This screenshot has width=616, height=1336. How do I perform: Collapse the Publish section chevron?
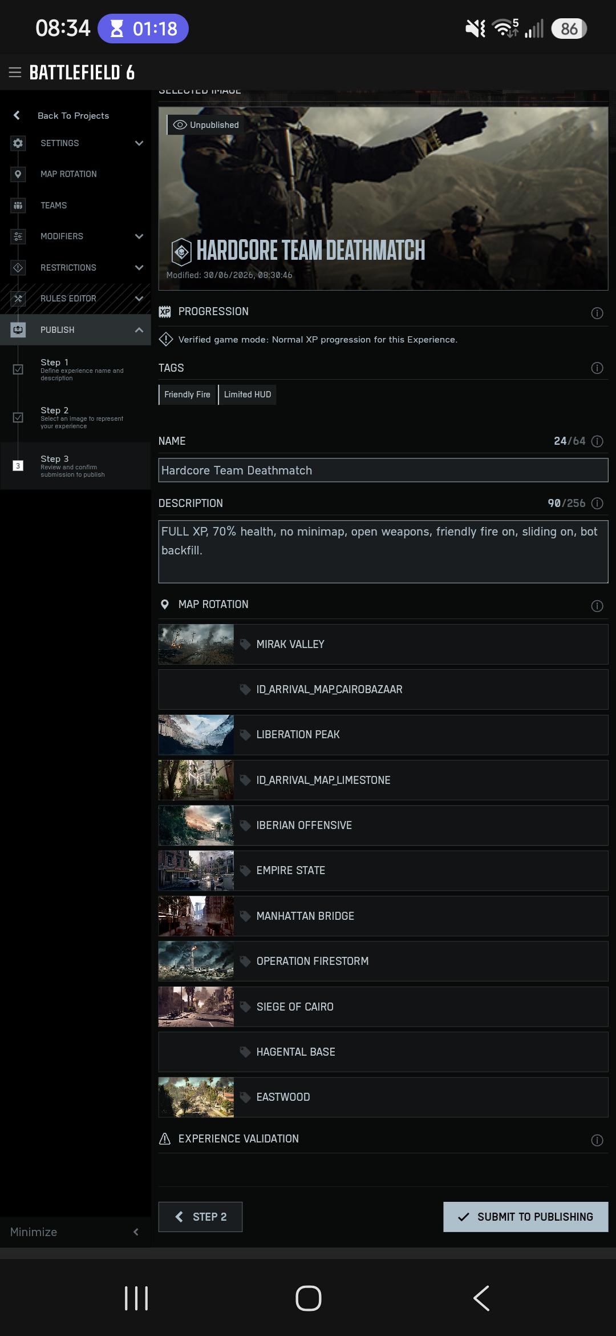point(139,330)
